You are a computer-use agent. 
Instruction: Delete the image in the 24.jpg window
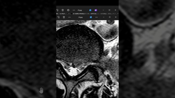pos(64,17)
